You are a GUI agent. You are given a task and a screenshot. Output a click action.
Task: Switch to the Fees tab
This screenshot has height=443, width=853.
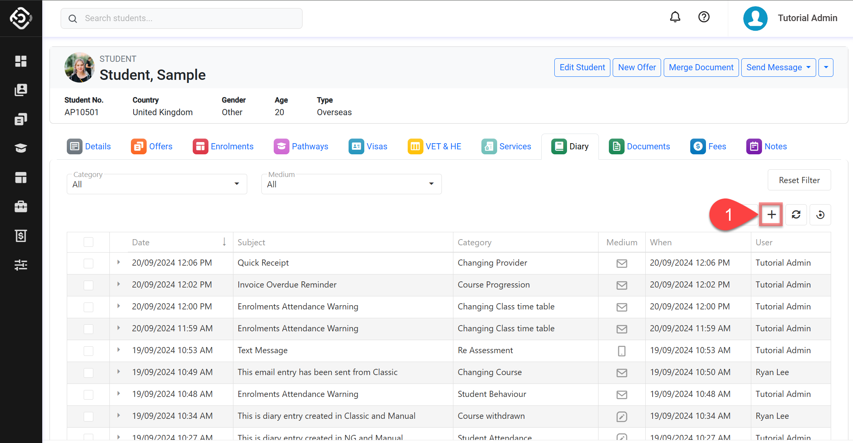pyautogui.click(x=708, y=146)
